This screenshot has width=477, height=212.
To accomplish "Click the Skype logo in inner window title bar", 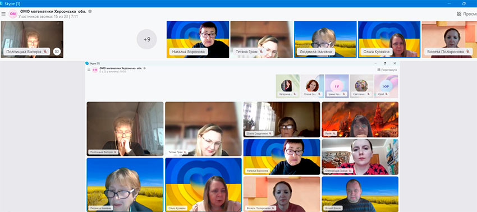I will pos(87,63).
